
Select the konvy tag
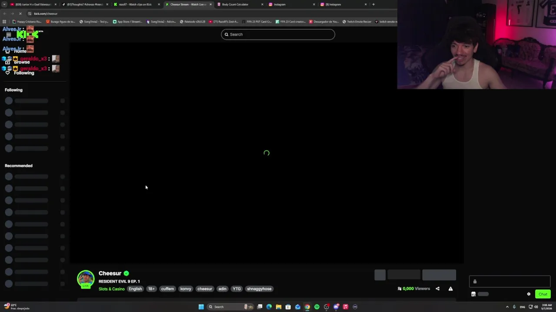(x=185, y=289)
